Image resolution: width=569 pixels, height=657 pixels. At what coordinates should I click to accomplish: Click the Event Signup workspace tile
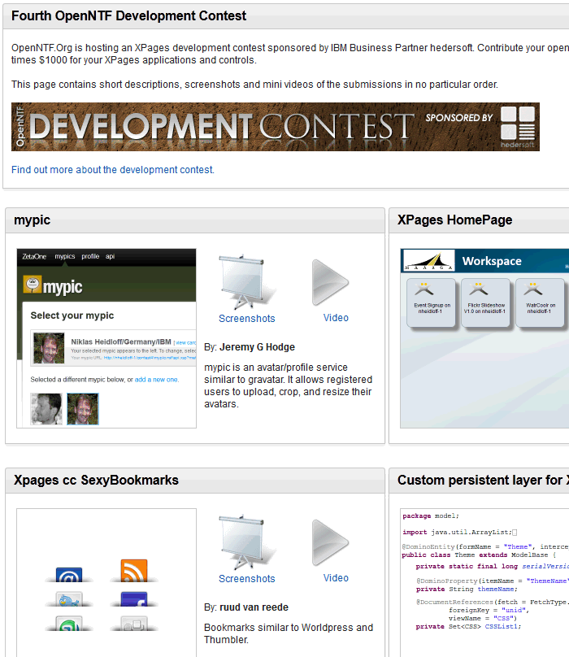click(x=431, y=302)
